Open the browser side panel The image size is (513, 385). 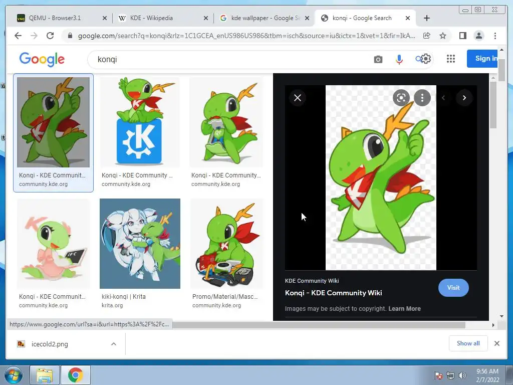coord(462,36)
